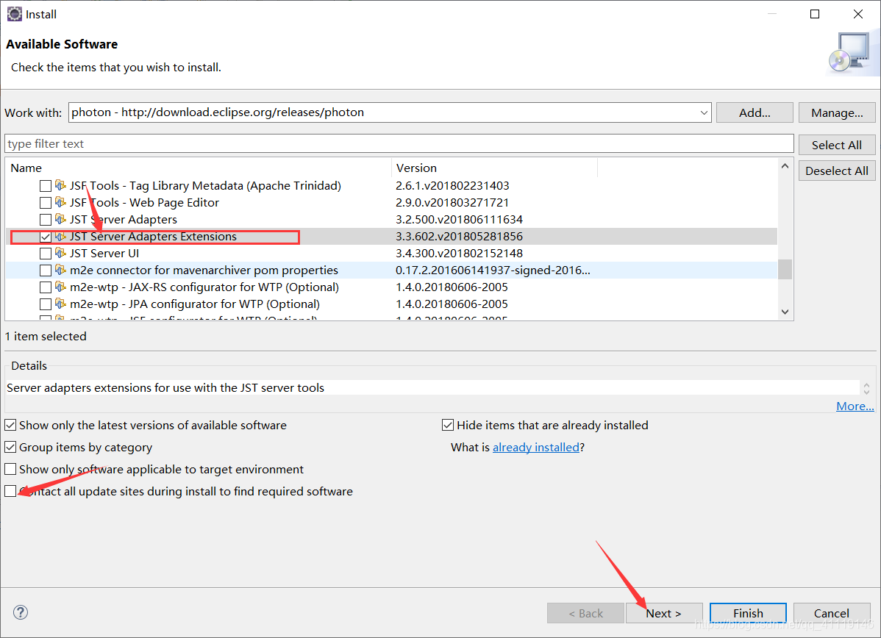Open the More... details link
881x638 pixels.
[855, 406]
